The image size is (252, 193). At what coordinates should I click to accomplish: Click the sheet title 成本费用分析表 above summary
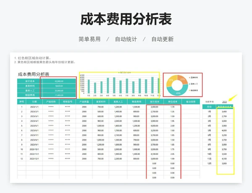pyautogui.click(x=34, y=74)
